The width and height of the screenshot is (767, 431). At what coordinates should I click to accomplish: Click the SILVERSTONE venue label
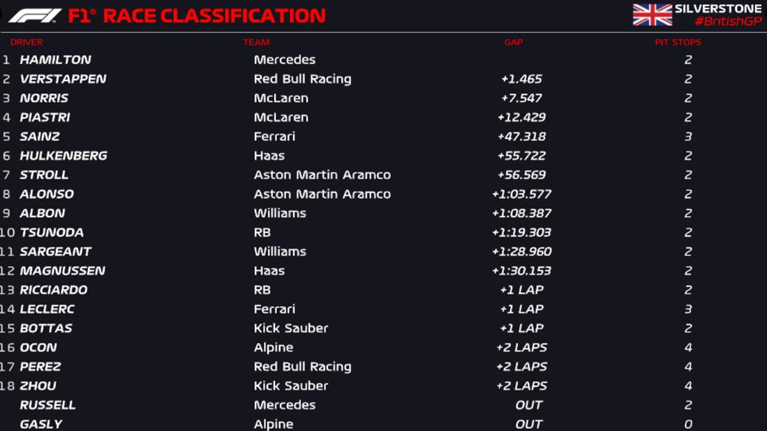pos(718,9)
